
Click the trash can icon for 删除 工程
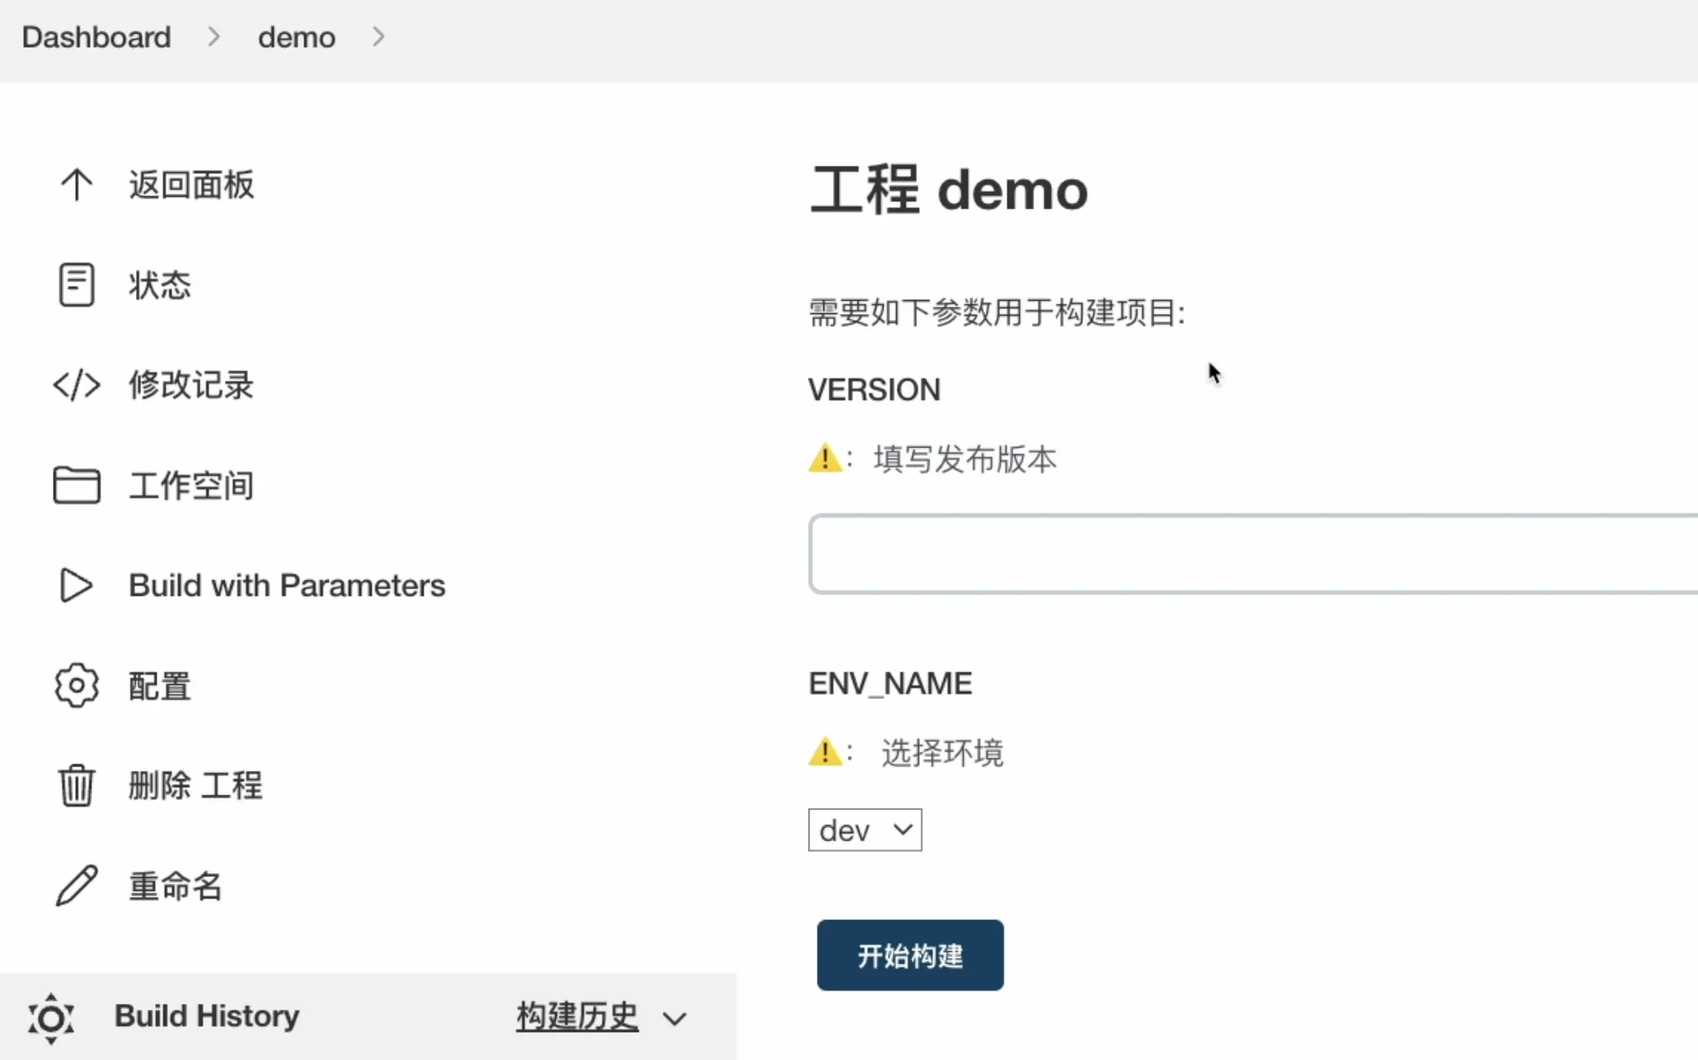pos(77,786)
